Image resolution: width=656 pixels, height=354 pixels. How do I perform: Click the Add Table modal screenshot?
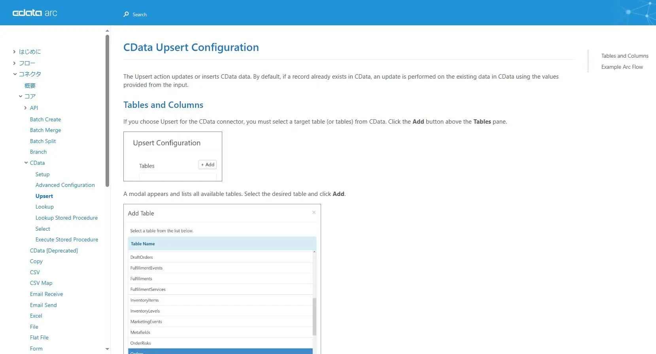tap(222, 279)
